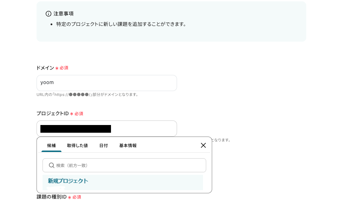Click the info icon beside 注意事項
The image size is (340, 201).
pos(48,14)
